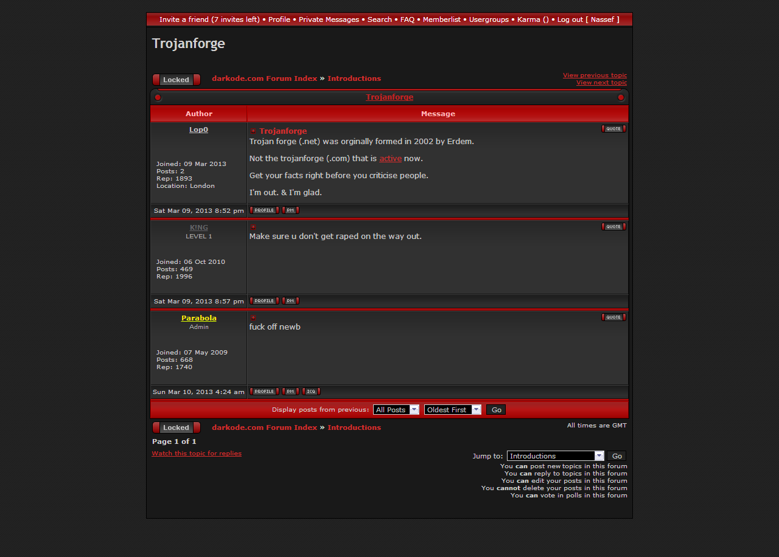Expand the Jump to Introductions dropdown
The height and width of the screenshot is (557, 779).
(555, 456)
